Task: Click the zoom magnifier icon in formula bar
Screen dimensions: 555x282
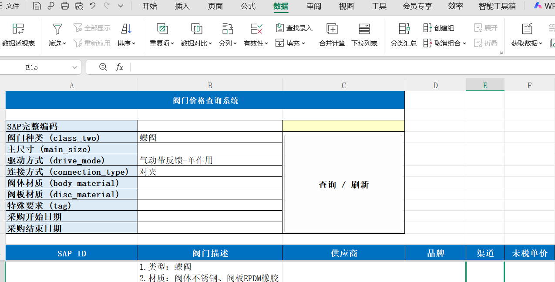Action: click(103, 67)
